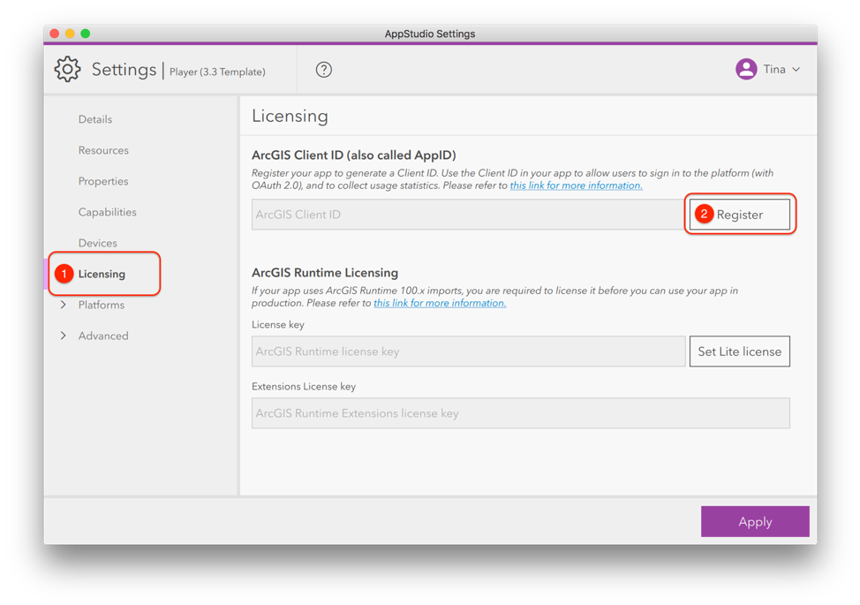Open the Devices section
Image resolution: width=860 pixels, height=605 pixels.
98,242
